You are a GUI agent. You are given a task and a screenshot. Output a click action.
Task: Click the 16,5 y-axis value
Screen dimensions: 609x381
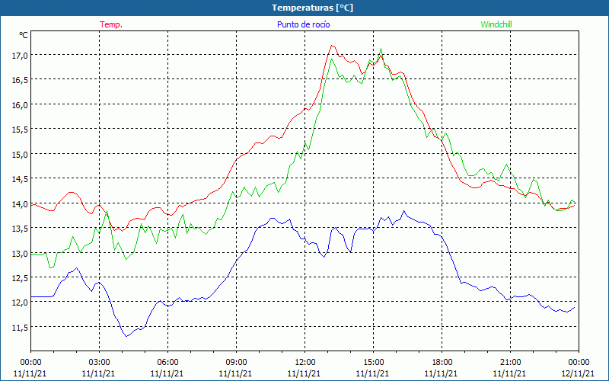20,80
